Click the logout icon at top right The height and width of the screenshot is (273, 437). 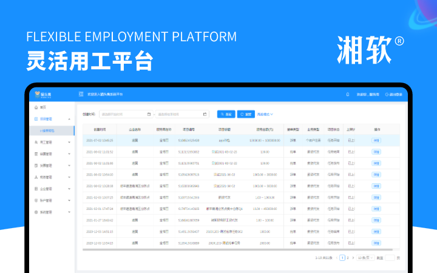coord(387,95)
